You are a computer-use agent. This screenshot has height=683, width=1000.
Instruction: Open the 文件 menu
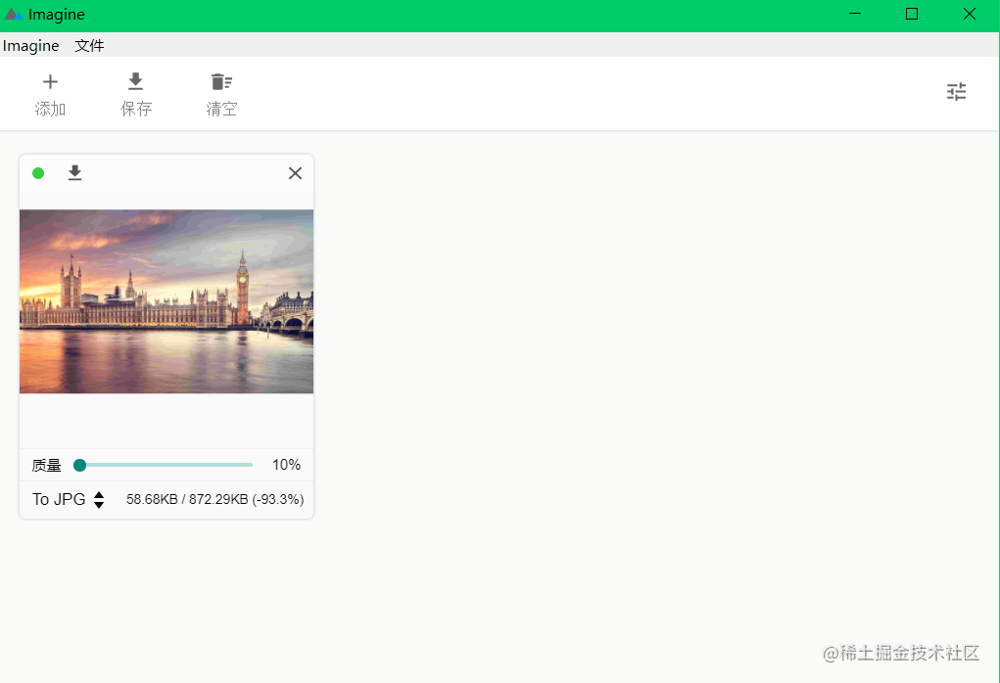[x=89, y=46]
